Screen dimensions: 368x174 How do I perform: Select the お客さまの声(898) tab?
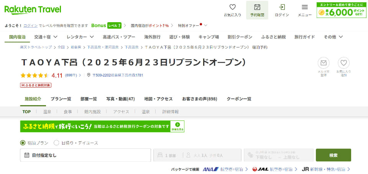199,99
